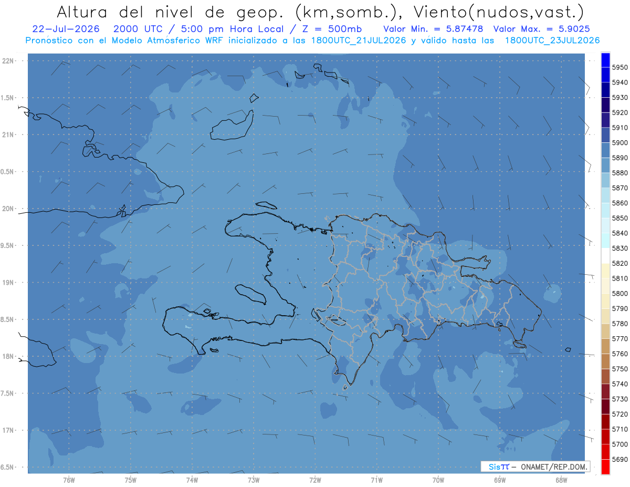Select the "21N" latitude label
This screenshot has width=630, height=487.
pyautogui.click(x=8, y=134)
